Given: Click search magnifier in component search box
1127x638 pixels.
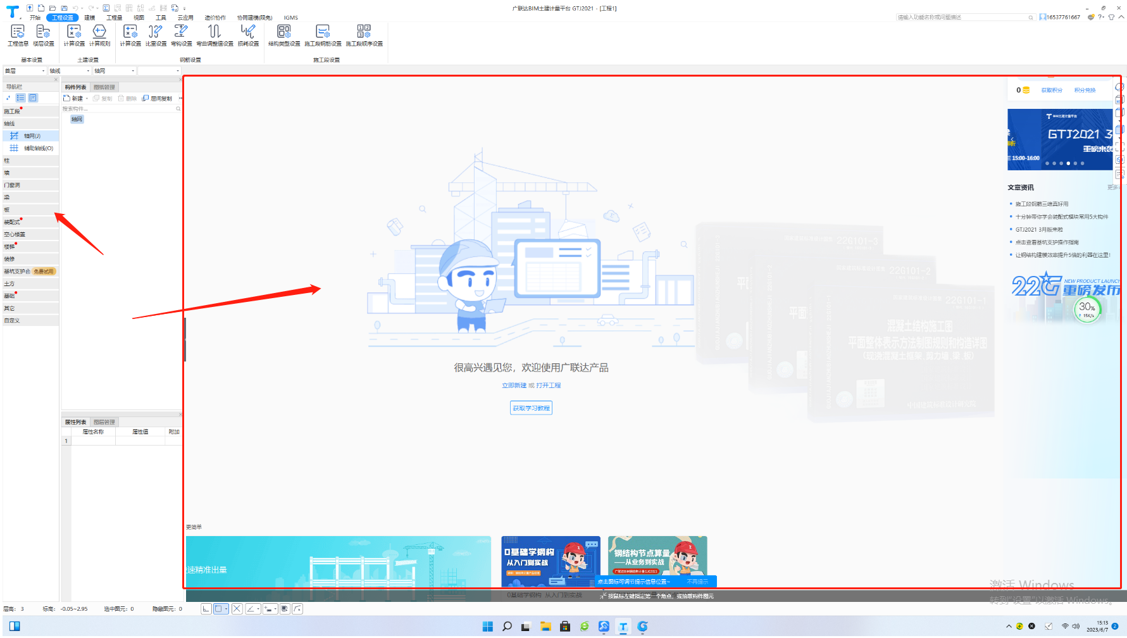Looking at the screenshot, I should point(178,109).
